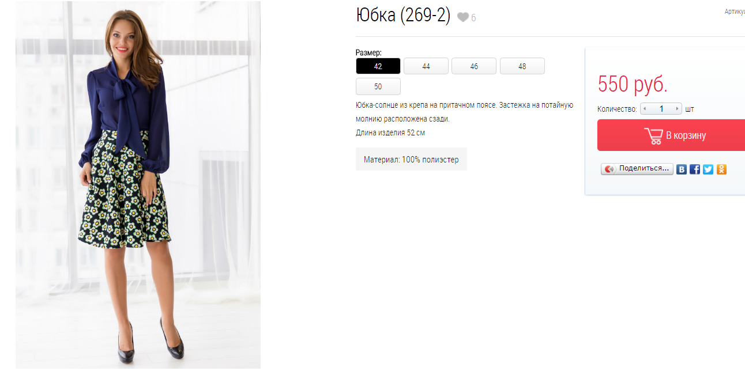Screen dimensions: 745x371
Task: Open the Поделиться share menu
Action: [637, 169]
